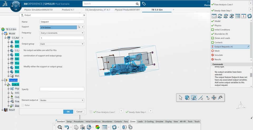The height and width of the screenshot is (130, 253).
Task: Switch to the Setup toolbar tab
Action: coord(69,122)
